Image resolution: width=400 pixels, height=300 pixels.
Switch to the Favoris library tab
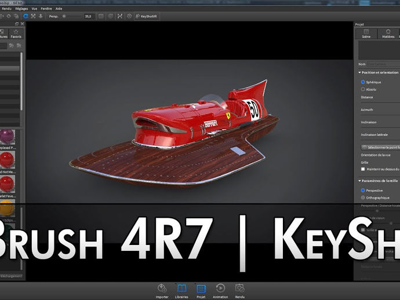pos(16,34)
